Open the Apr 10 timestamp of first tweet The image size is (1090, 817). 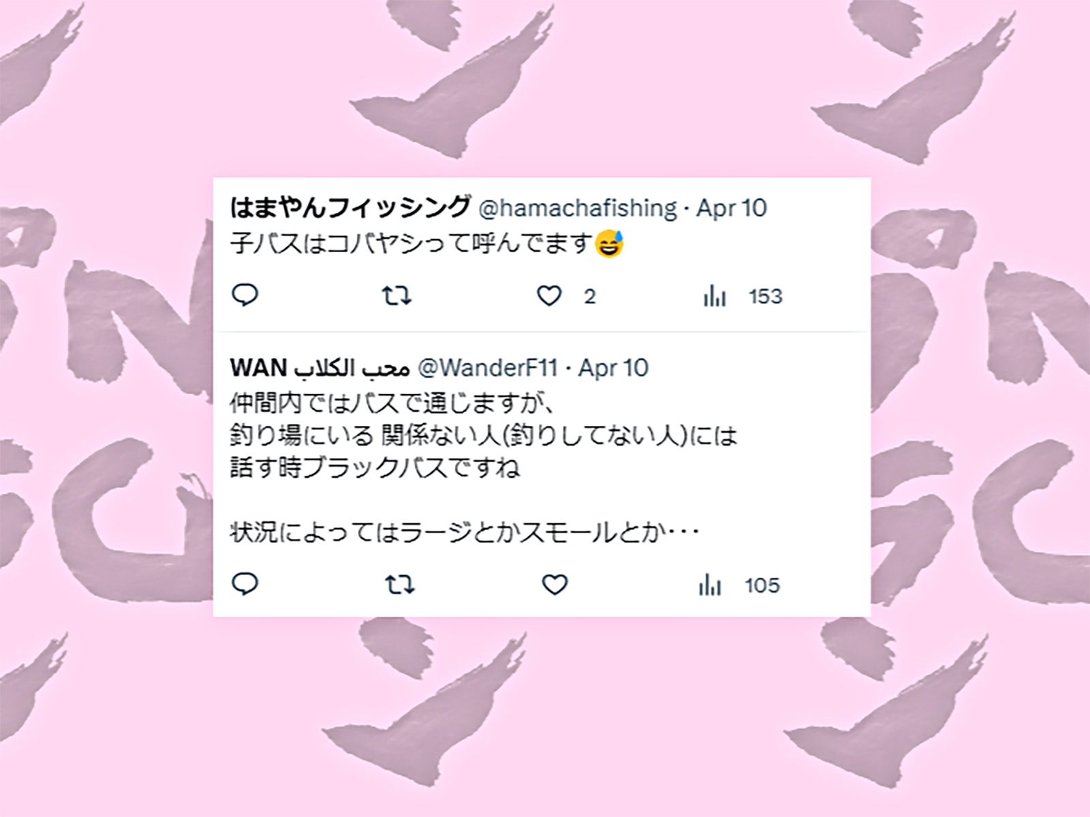click(732, 208)
